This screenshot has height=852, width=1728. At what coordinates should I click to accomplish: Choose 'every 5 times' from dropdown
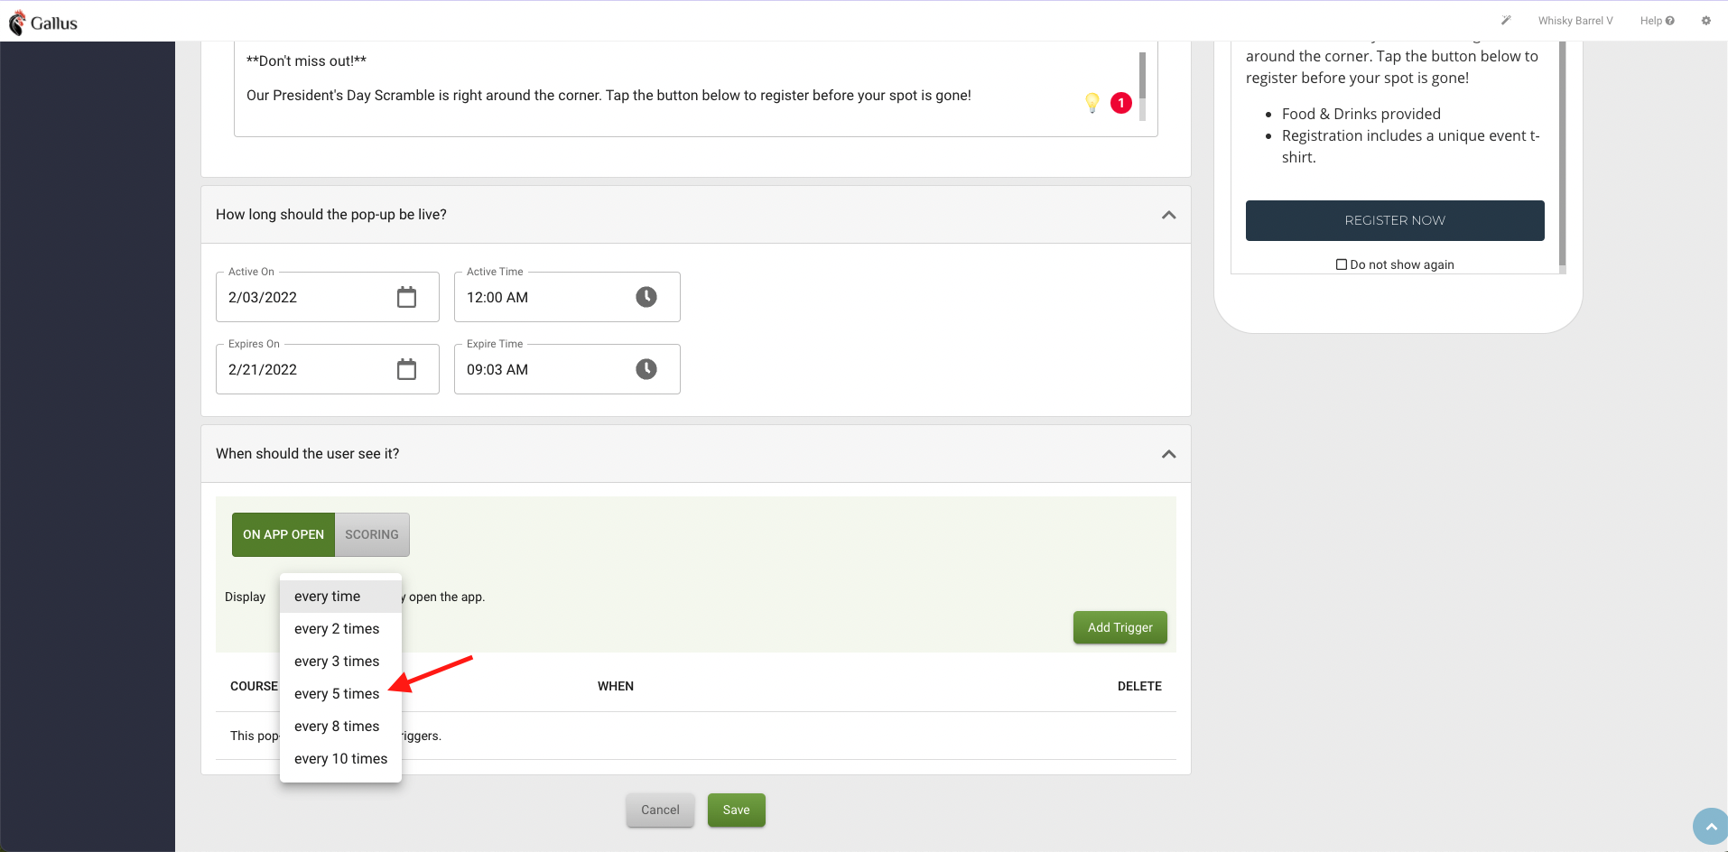337,694
